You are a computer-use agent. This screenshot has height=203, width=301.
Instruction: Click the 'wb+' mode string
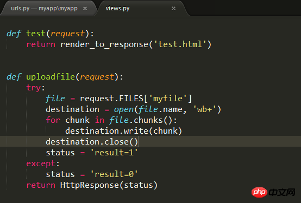(x=205, y=109)
